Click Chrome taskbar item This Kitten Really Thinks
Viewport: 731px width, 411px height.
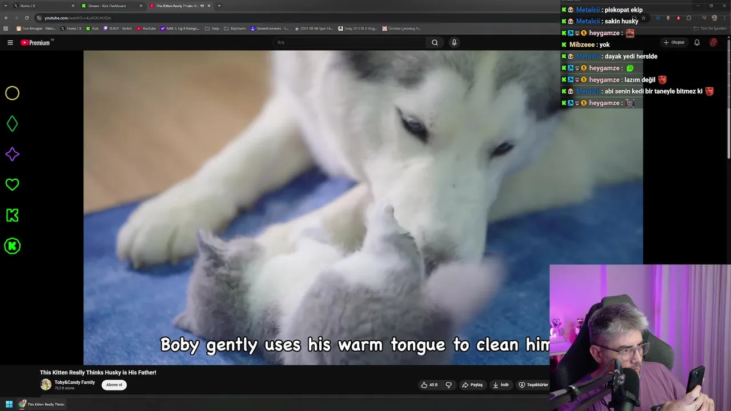[x=42, y=404]
